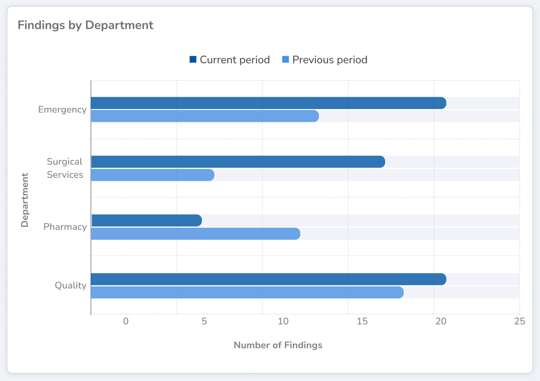The width and height of the screenshot is (540, 381).
Task: Select Surgical Services current period bar
Action: point(238,162)
